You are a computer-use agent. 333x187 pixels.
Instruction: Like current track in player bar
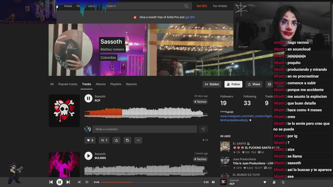click(x=265, y=182)
